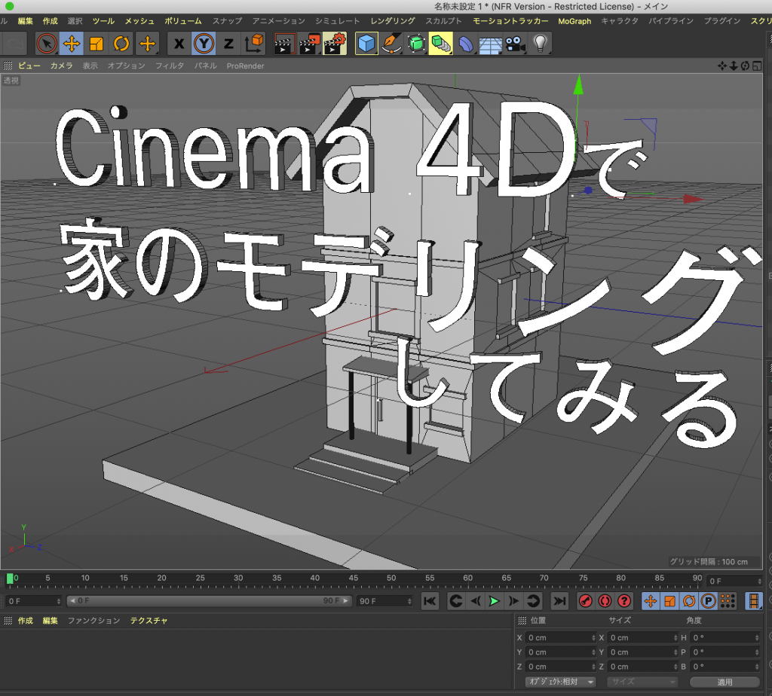Open the ProRender viewport menu

245,66
